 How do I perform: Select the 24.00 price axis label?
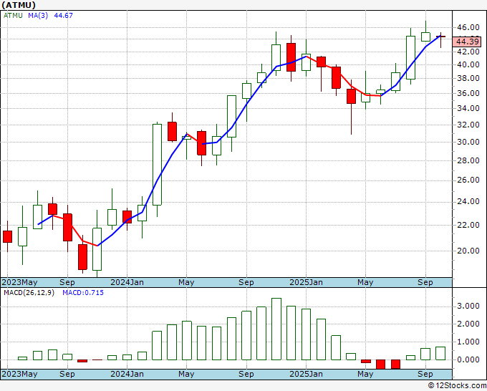[468, 201]
